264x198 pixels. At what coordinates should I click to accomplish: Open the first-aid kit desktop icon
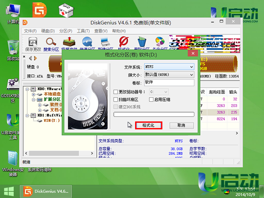(x=66, y=11)
